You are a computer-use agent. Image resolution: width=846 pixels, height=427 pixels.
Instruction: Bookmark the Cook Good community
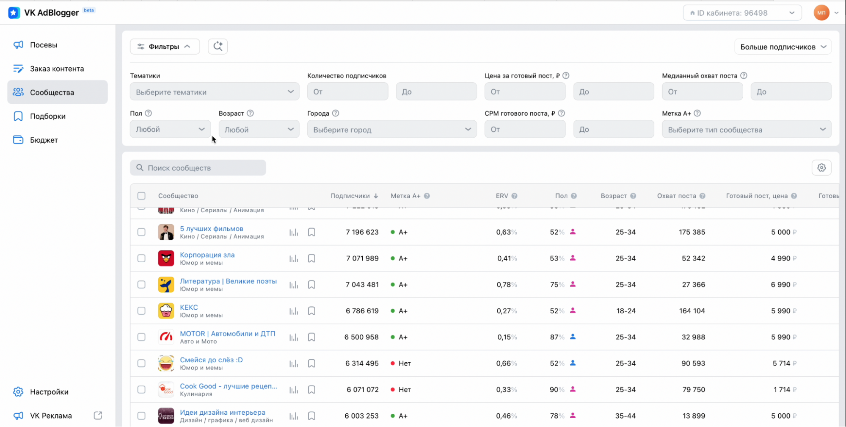pyautogui.click(x=311, y=390)
